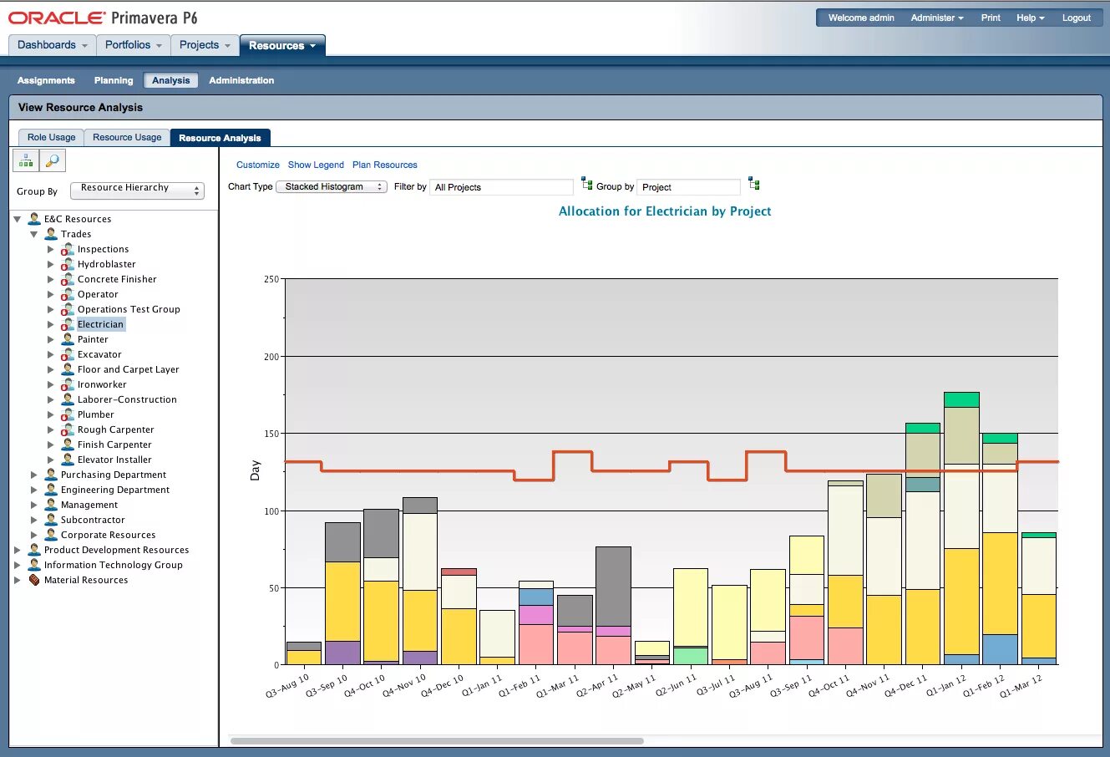Click the Subcontractor resource icon
The height and width of the screenshot is (757, 1110).
(51, 520)
